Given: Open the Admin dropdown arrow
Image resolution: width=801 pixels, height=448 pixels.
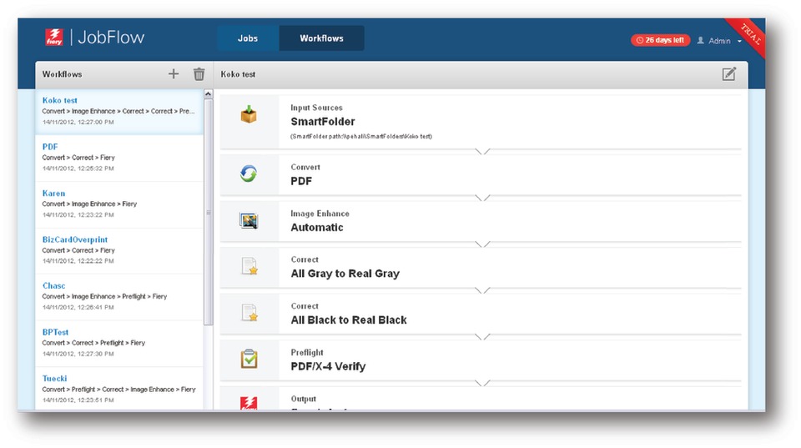Looking at the screenshot, I should point(739,42).
